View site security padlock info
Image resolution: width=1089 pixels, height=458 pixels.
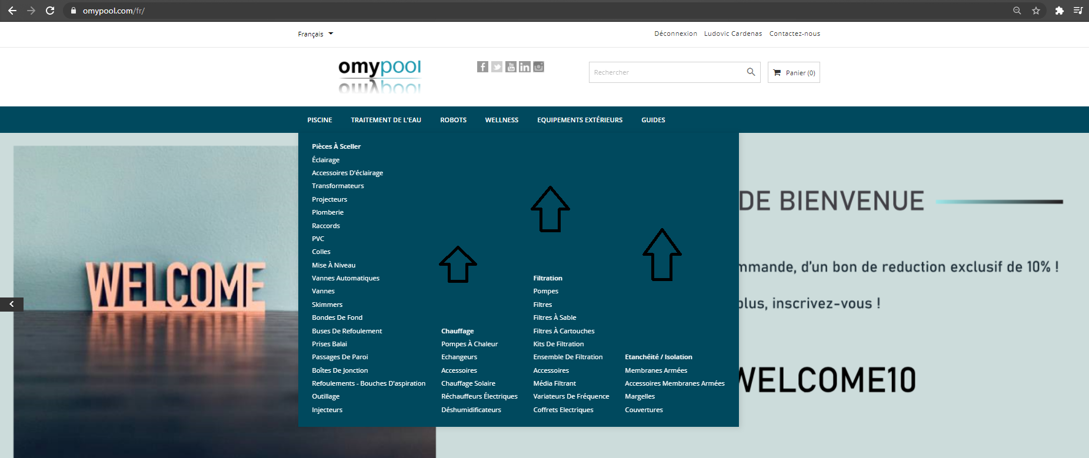73,11
